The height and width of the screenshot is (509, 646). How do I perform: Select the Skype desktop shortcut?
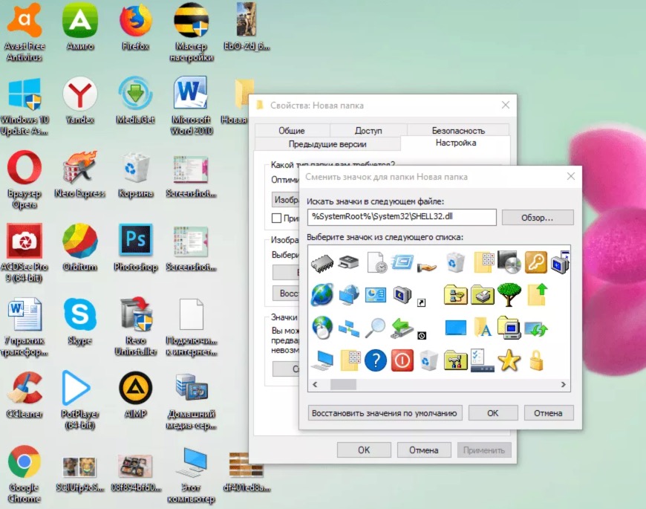[80, 322]
